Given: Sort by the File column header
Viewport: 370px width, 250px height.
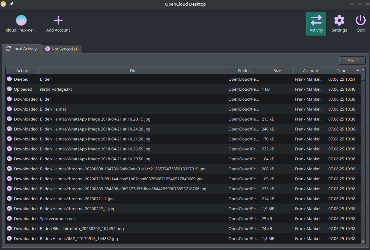Looking at the screenshot, I should 133,71.
